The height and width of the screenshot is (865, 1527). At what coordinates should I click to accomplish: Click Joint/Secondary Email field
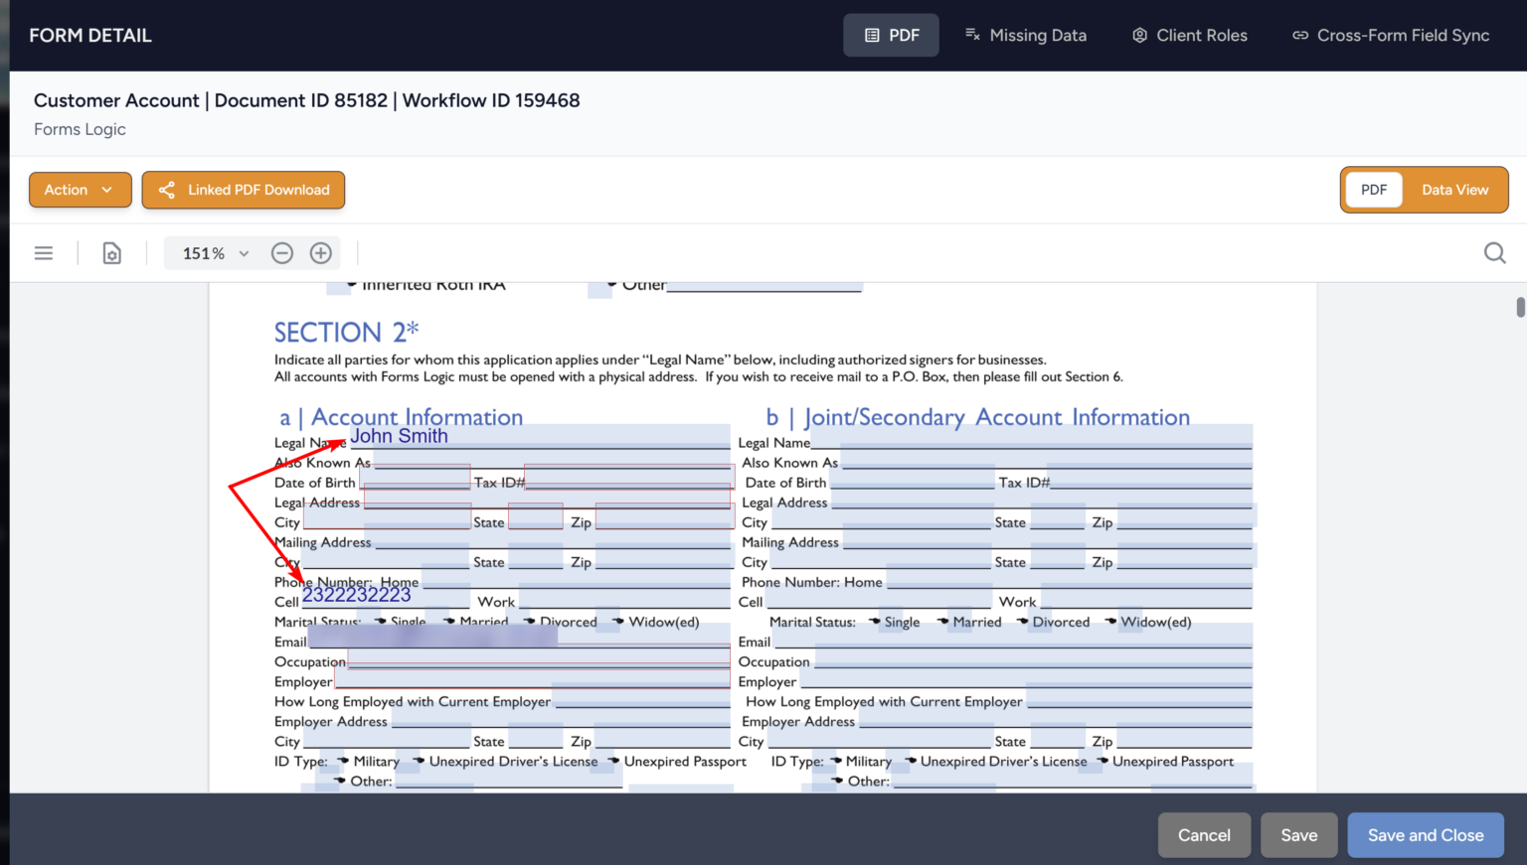[x=1013, y=637]
